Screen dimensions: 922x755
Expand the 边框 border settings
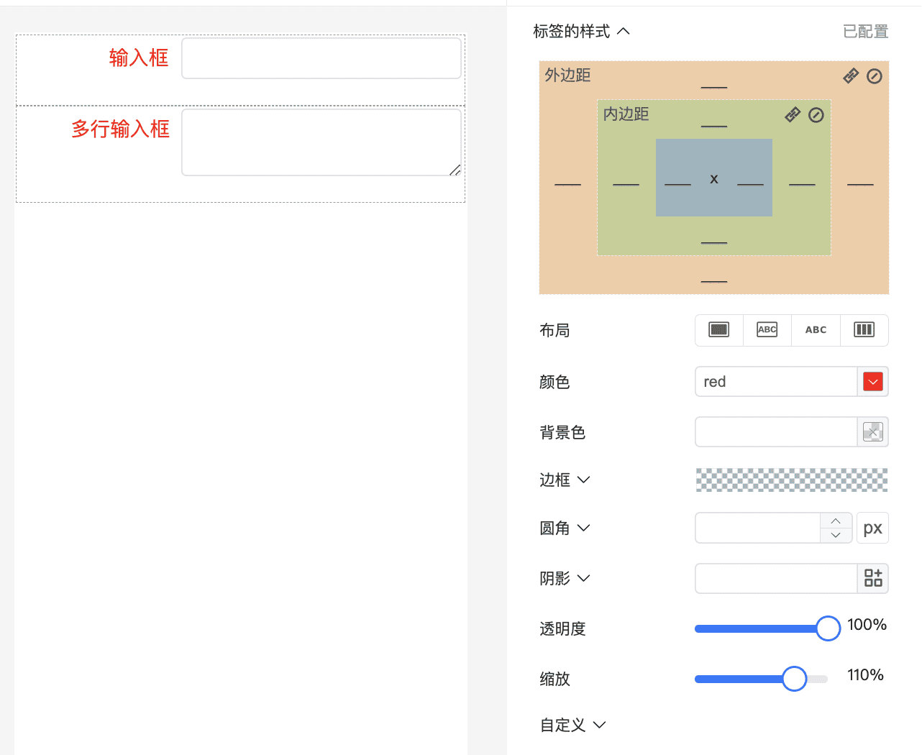[584, 480]
